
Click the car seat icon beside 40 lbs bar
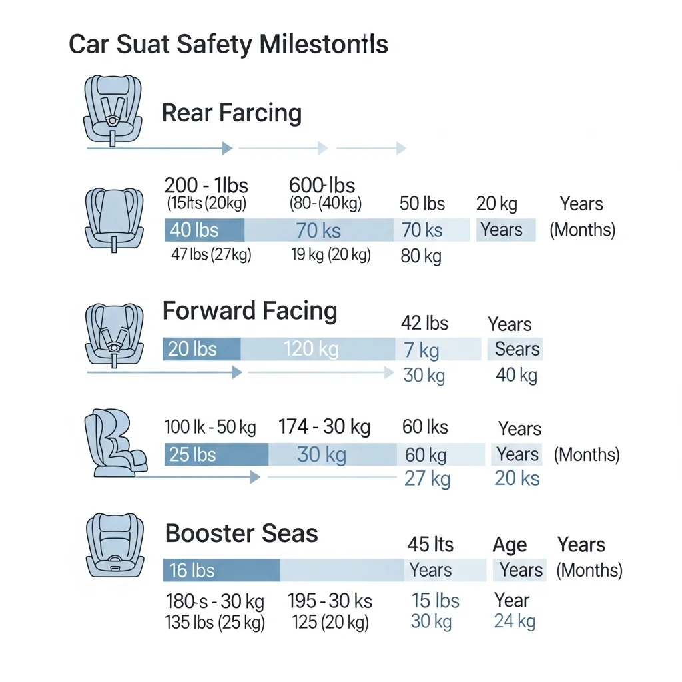click(x=114, y=220)
